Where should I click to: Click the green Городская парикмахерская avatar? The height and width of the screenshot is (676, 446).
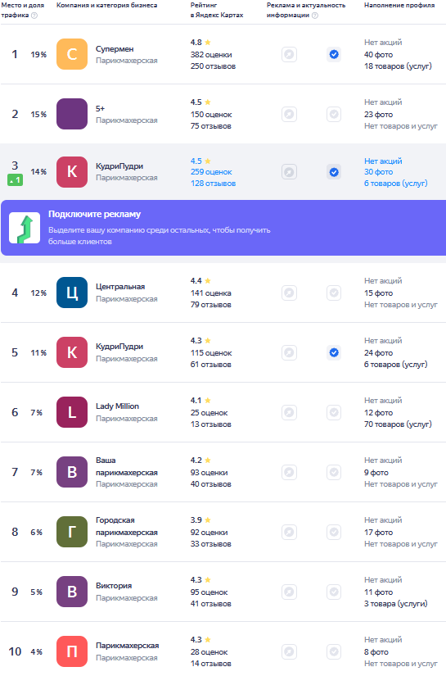point(72,532)
